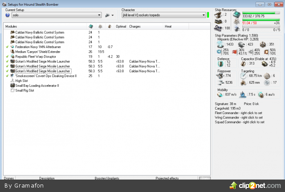Toggle the Federation Navy 1MN Afterburner checkmark
Screen dimensions: 285x192
(7, 47)
